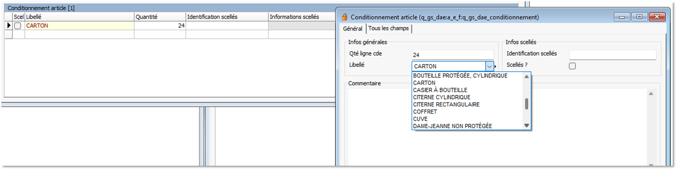Maximize the Conditionnement article dialog
This screenshot has height=170, width=677.
(x=639, y=17)
